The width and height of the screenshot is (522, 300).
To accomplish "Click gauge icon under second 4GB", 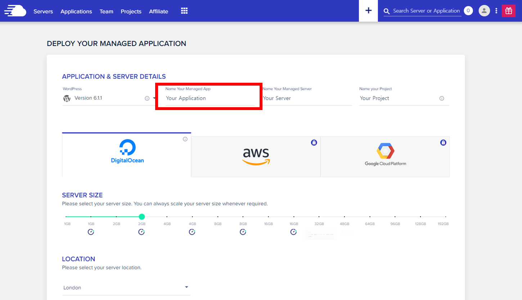I will tap(192, 232).
